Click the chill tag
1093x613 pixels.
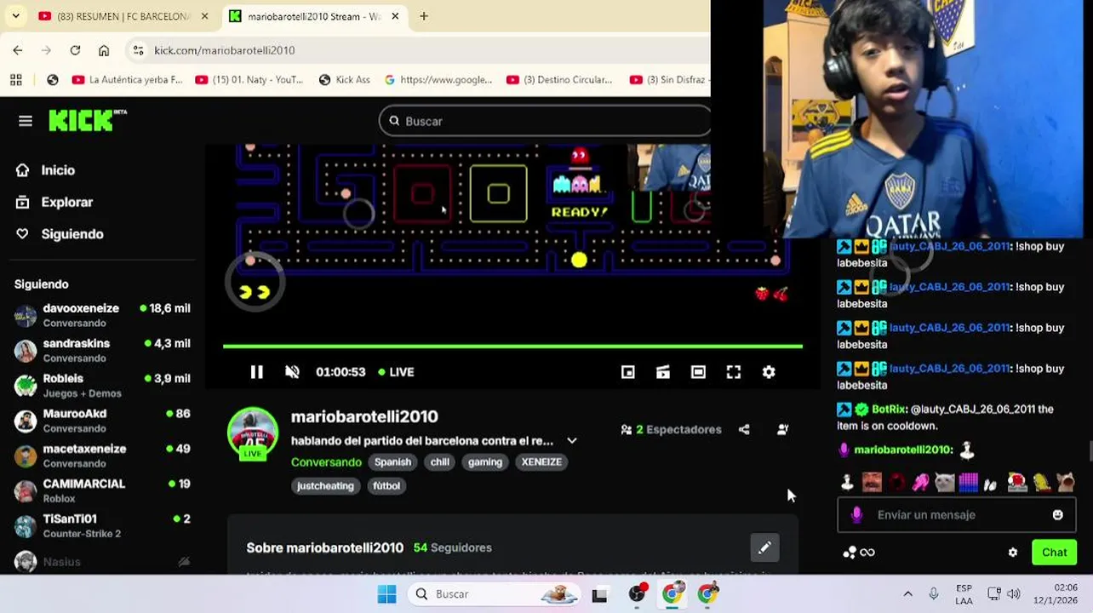tap(439, 462)
